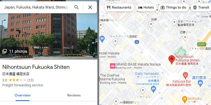Select the blue shop marker near マークプレイス呉服町
The image size is (211, 105).
click(102, 39)
